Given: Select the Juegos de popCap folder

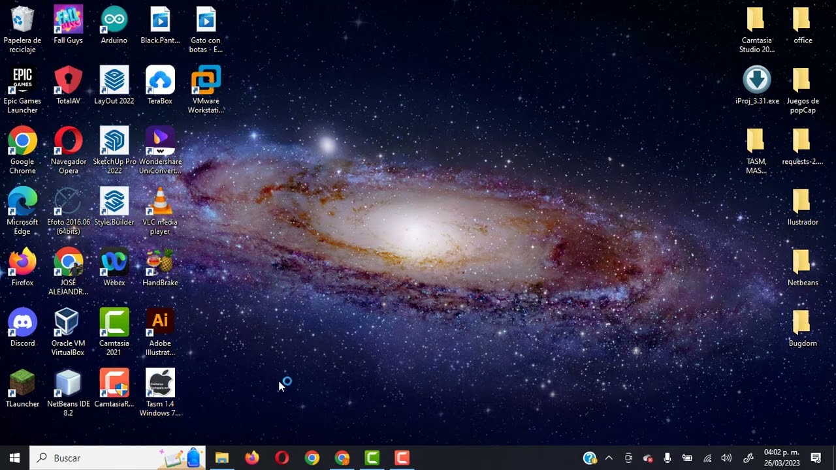Looking at the screenshot, I should pos(803,91).
